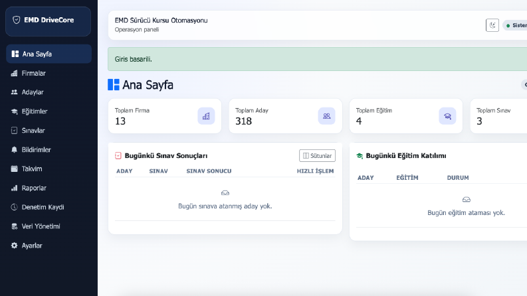
Task: Open the Denetim Kaydı section
Action: coord(49,207)
